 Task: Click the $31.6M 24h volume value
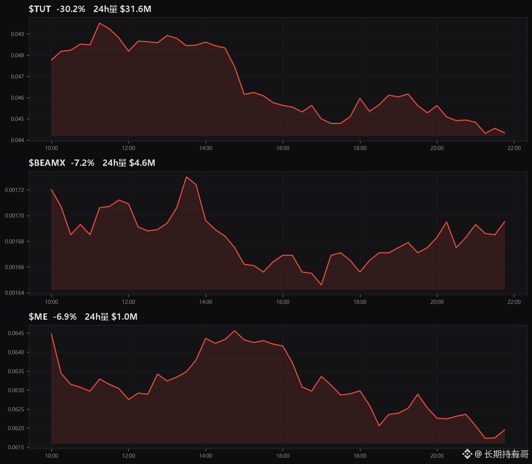[136, 9]
